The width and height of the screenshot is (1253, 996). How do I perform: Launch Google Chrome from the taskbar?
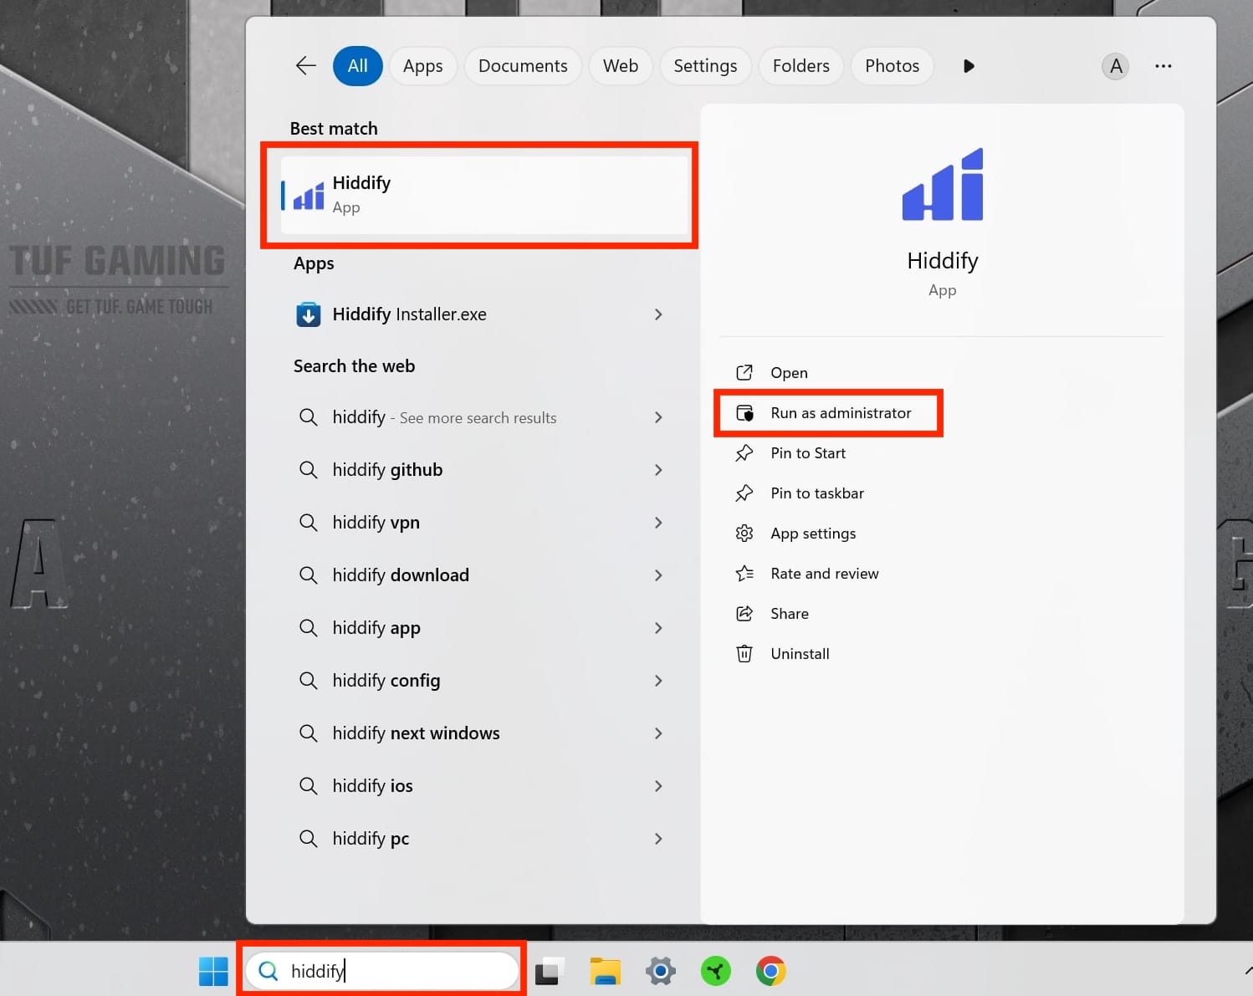tap(770, 971)
